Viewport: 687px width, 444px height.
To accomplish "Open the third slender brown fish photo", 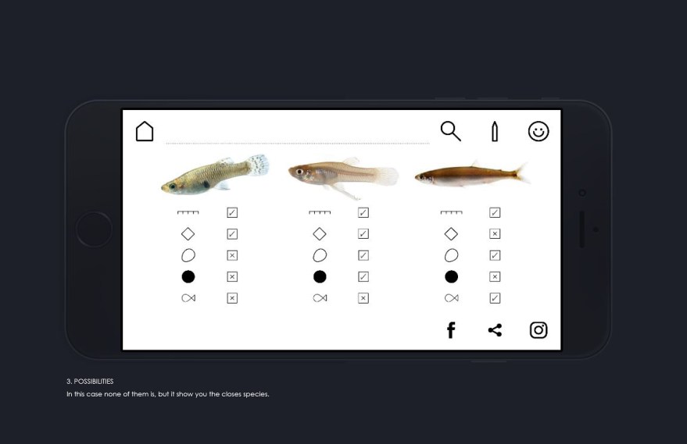I will [x=472, y=174].
